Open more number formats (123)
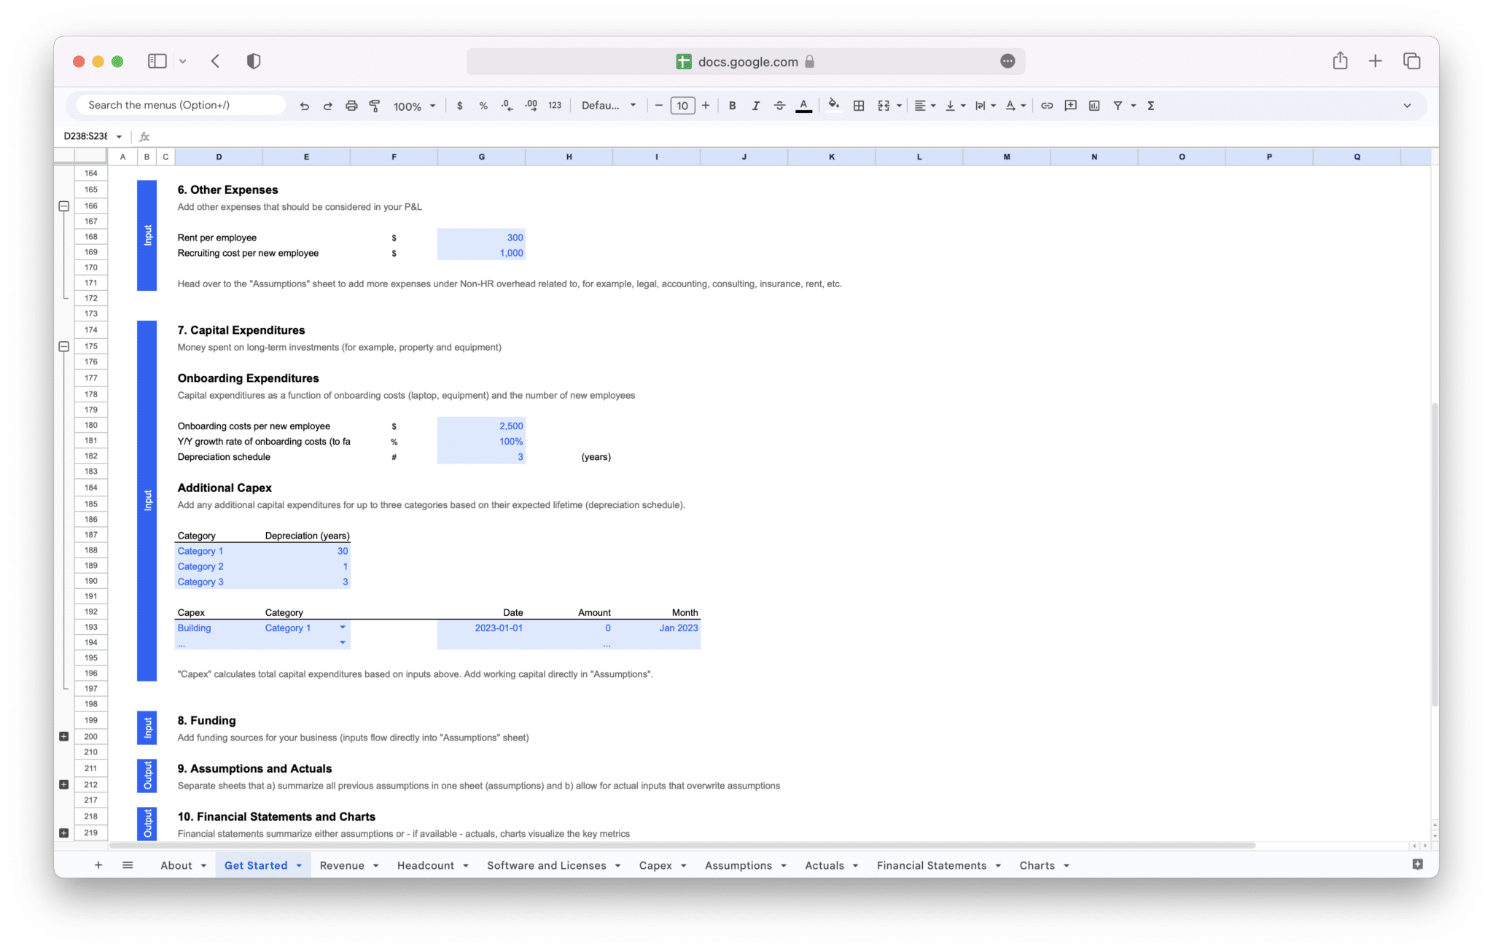This screenshot has height=949, width=1493. tap(555, 106)
